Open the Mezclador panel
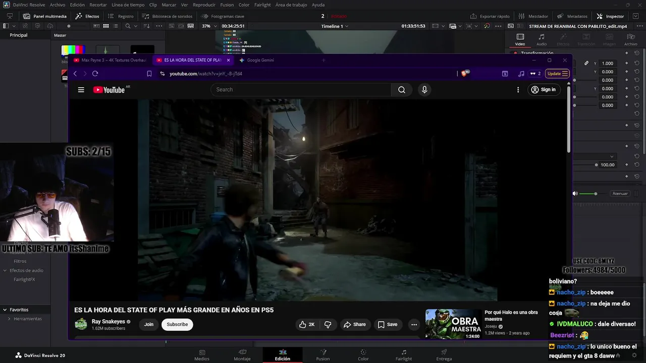 533,16
